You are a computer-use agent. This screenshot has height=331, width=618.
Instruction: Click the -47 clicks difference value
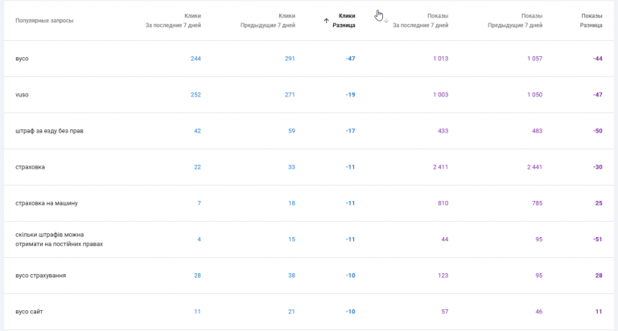[x=350, y=59]
